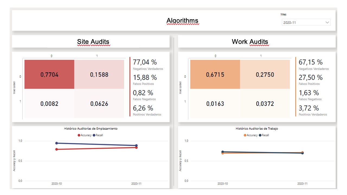
Task: Click 2020-10 axis label in Emplazamiento chart
Action: 57,183
